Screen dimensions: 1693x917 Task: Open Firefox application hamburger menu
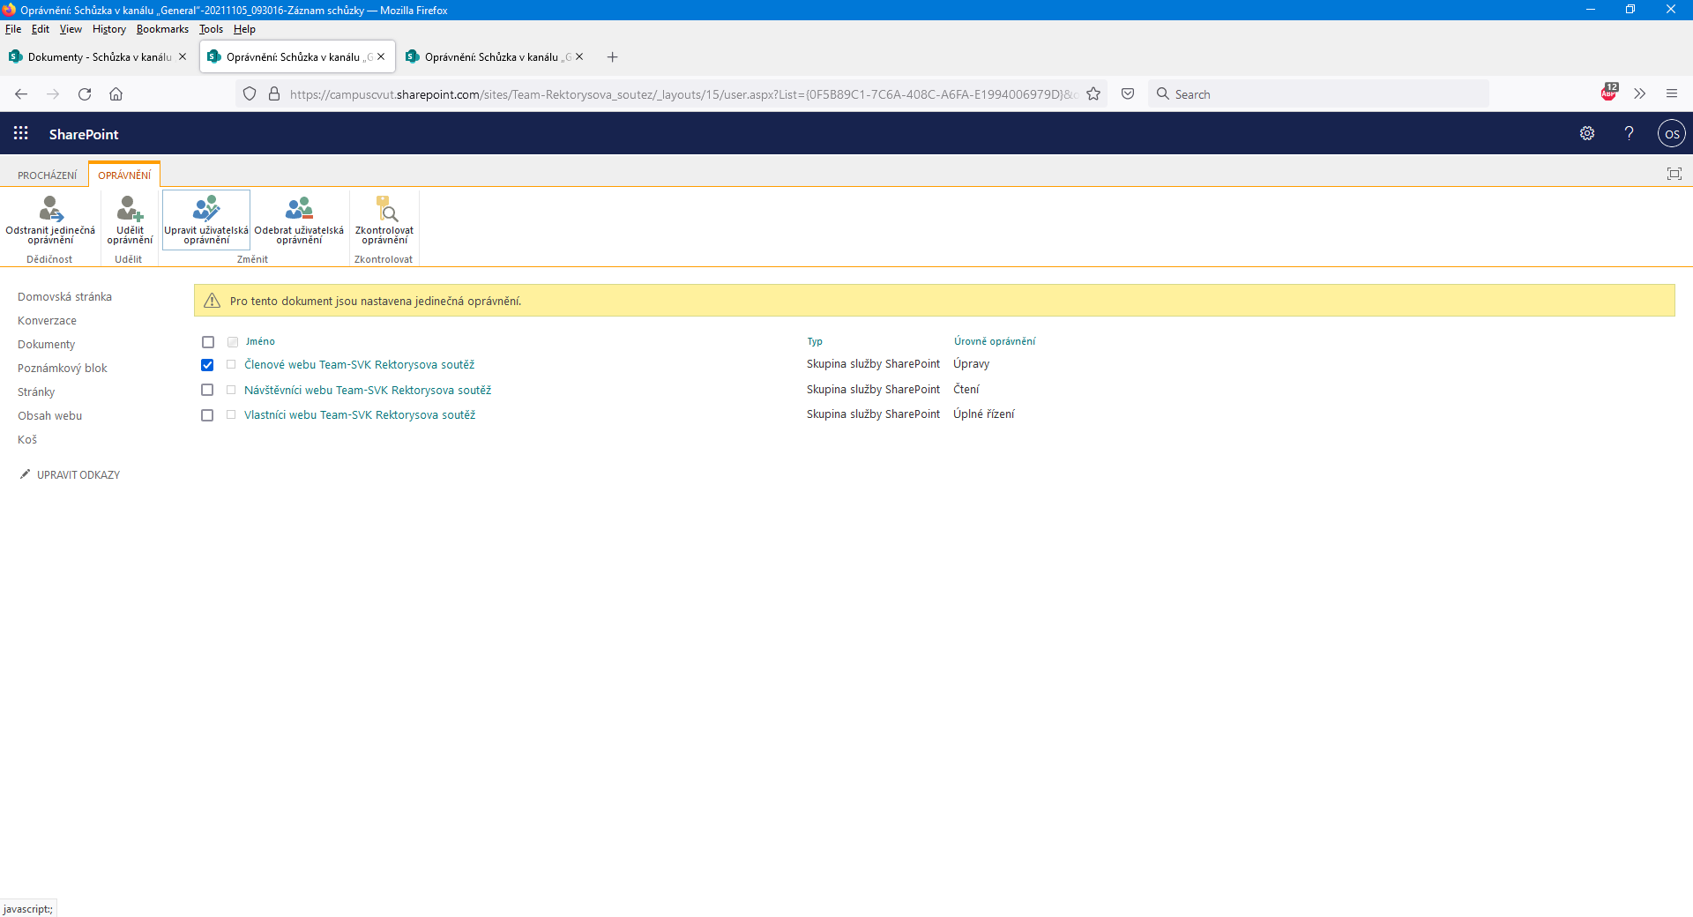coord(1671,94)
